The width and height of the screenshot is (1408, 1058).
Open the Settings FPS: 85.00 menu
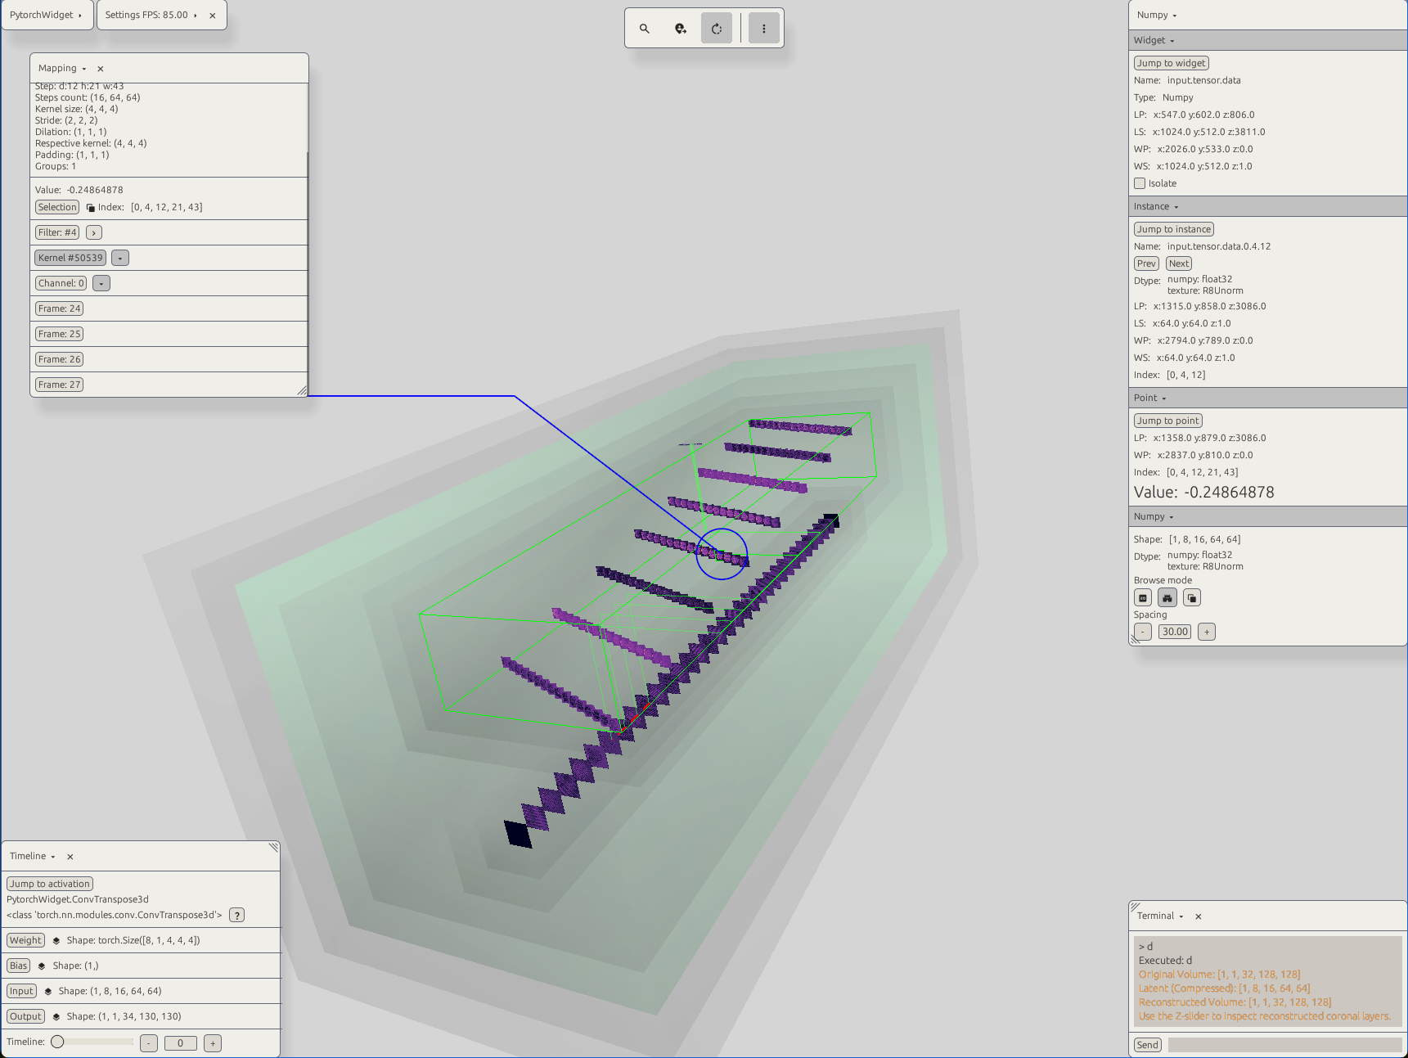coord(151,15)
